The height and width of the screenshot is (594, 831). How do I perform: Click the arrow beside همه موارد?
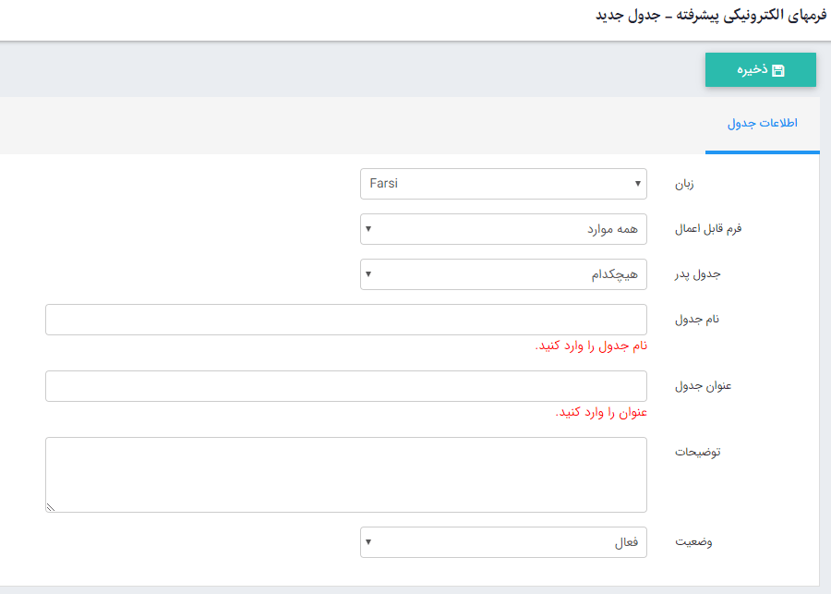[369, 229]
